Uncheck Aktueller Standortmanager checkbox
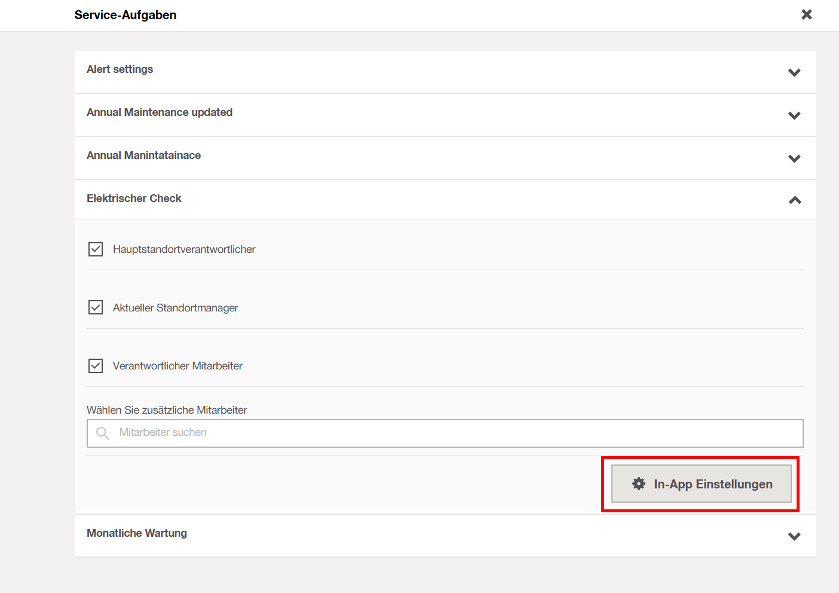The image size is (839, 593). pos(96,307)
